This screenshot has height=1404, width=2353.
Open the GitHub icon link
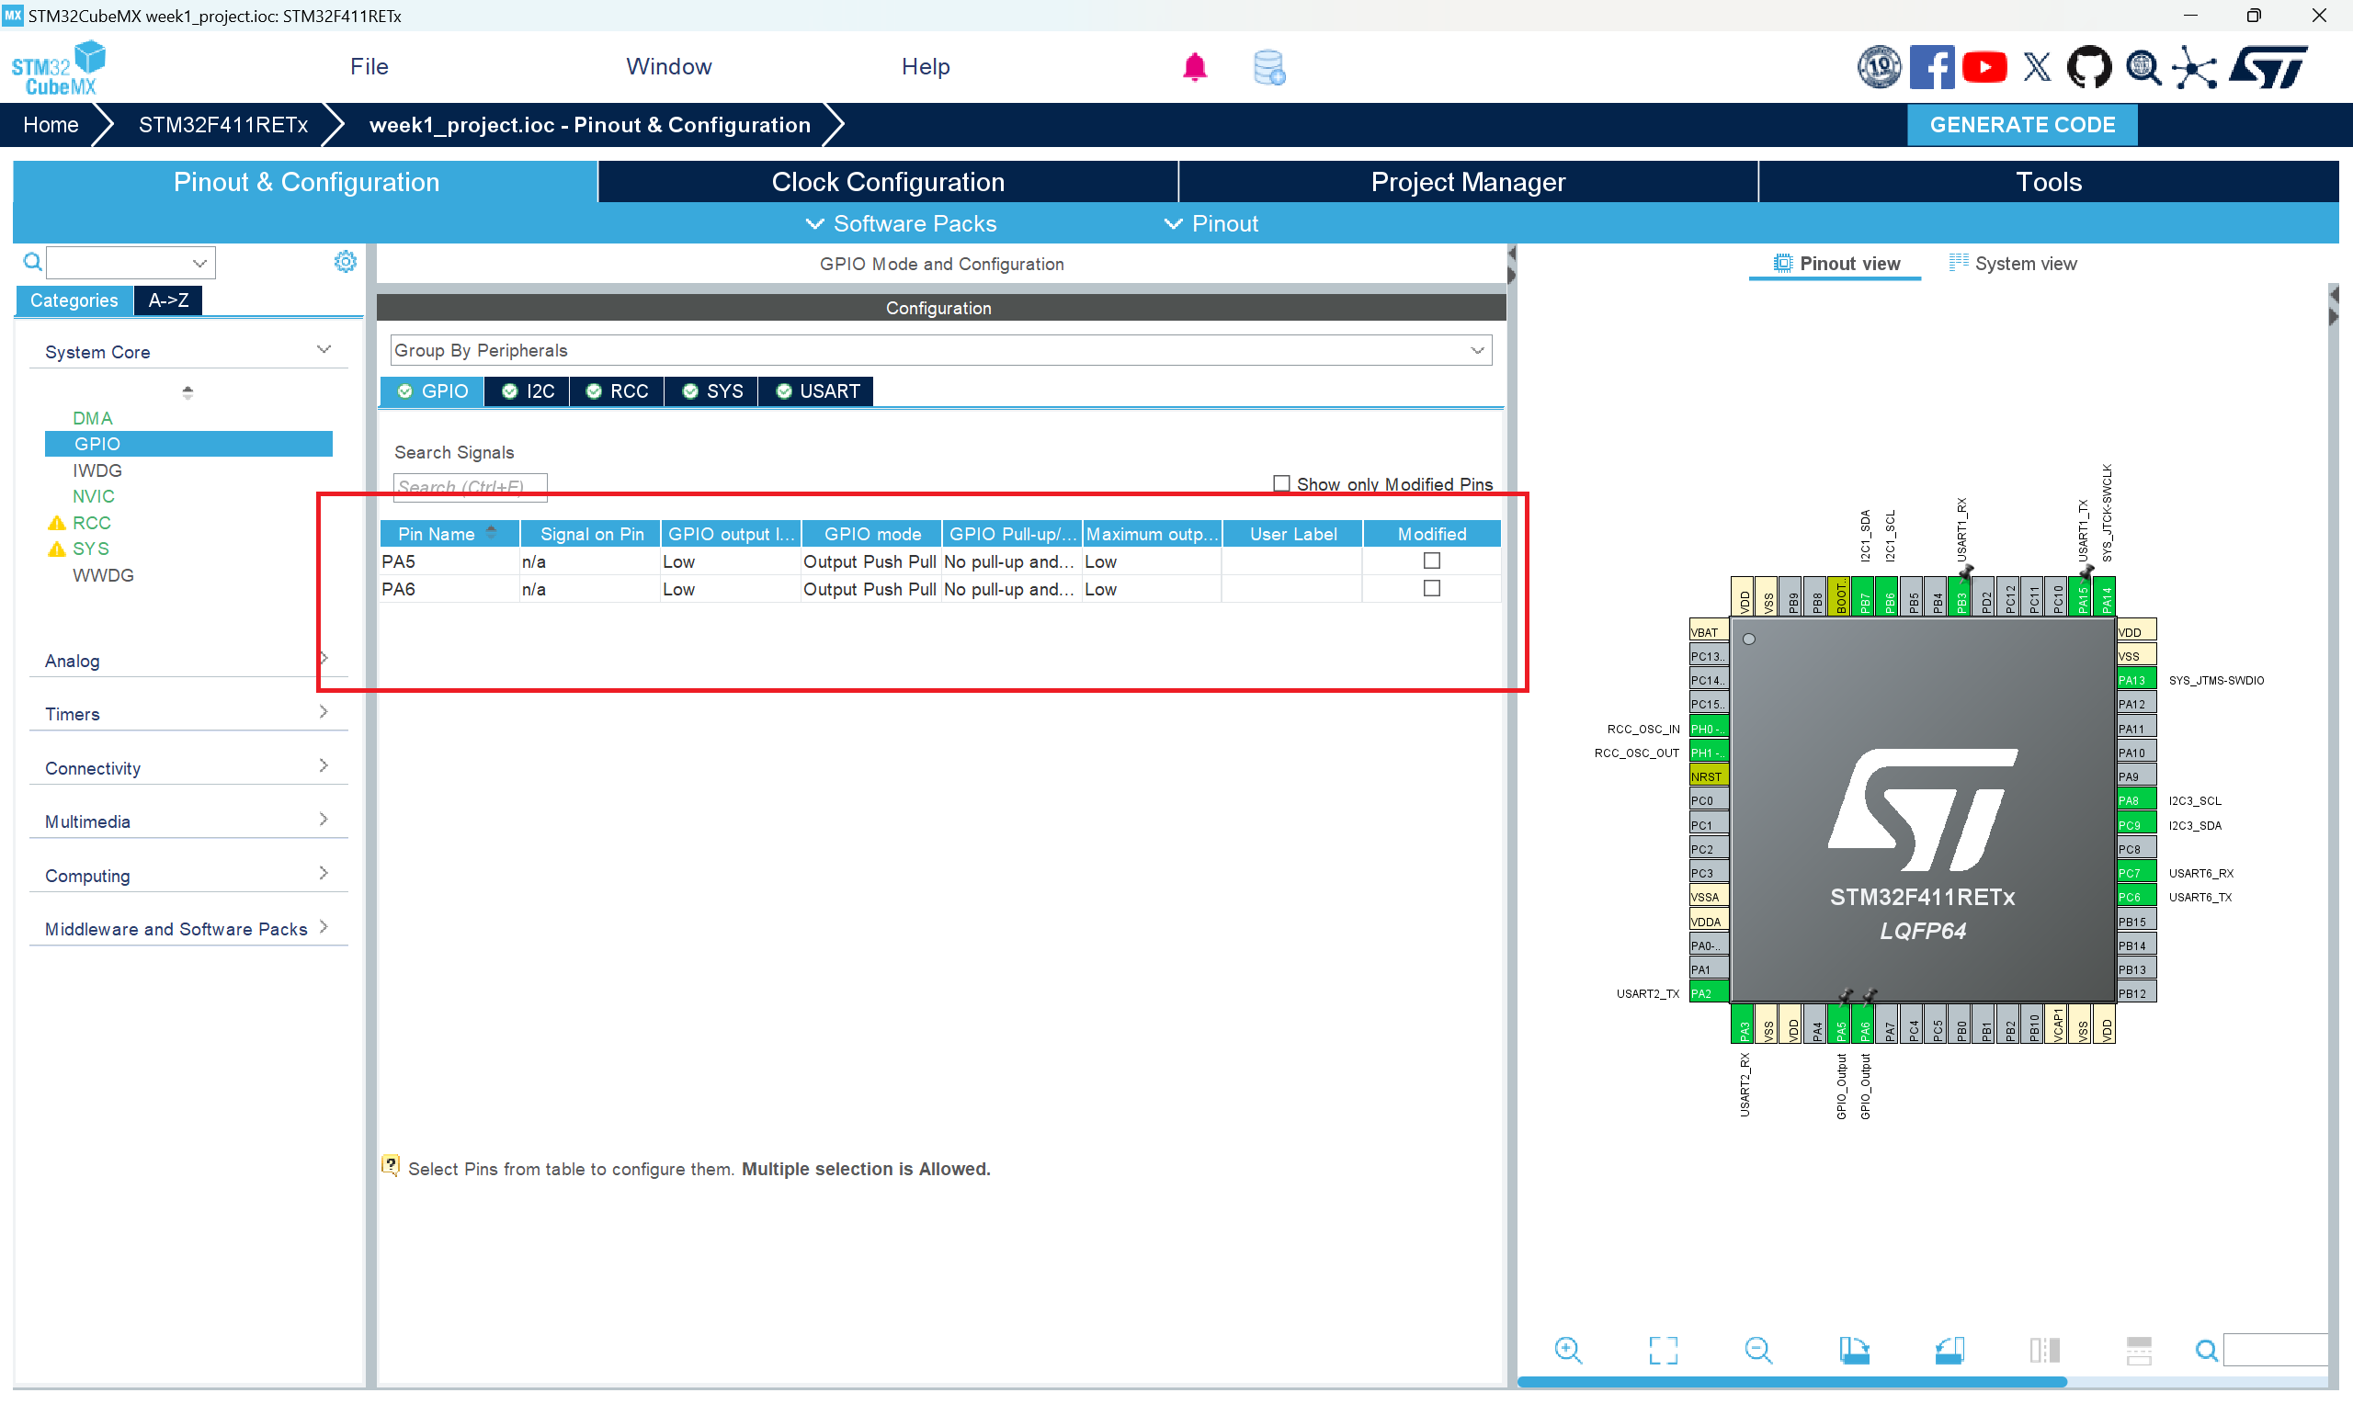click(x=2088, y=67)
